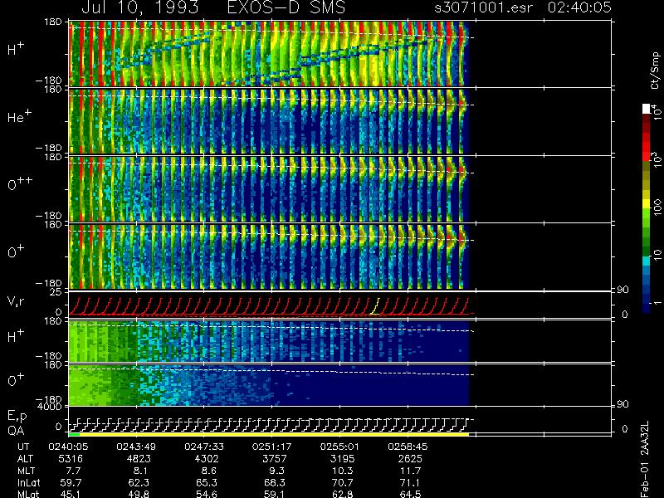This screenshot has width=664, height=498.
Task: Click the long yellow QA quality bar
Action: coord(274,434)
